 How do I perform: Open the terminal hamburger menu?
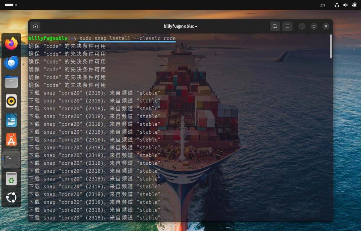coord(287,26)
